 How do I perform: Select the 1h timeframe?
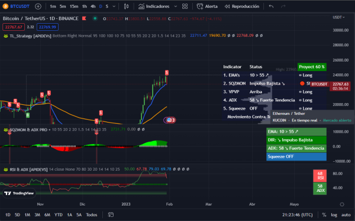(85, 7)
